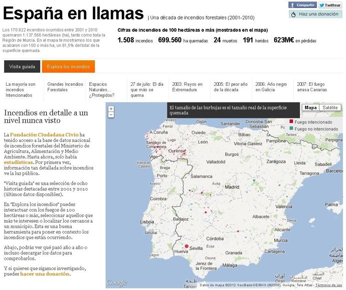
Task: Select story Grandes Incendios Forestales
Action: pyautogui.click(x=65, y=87)
